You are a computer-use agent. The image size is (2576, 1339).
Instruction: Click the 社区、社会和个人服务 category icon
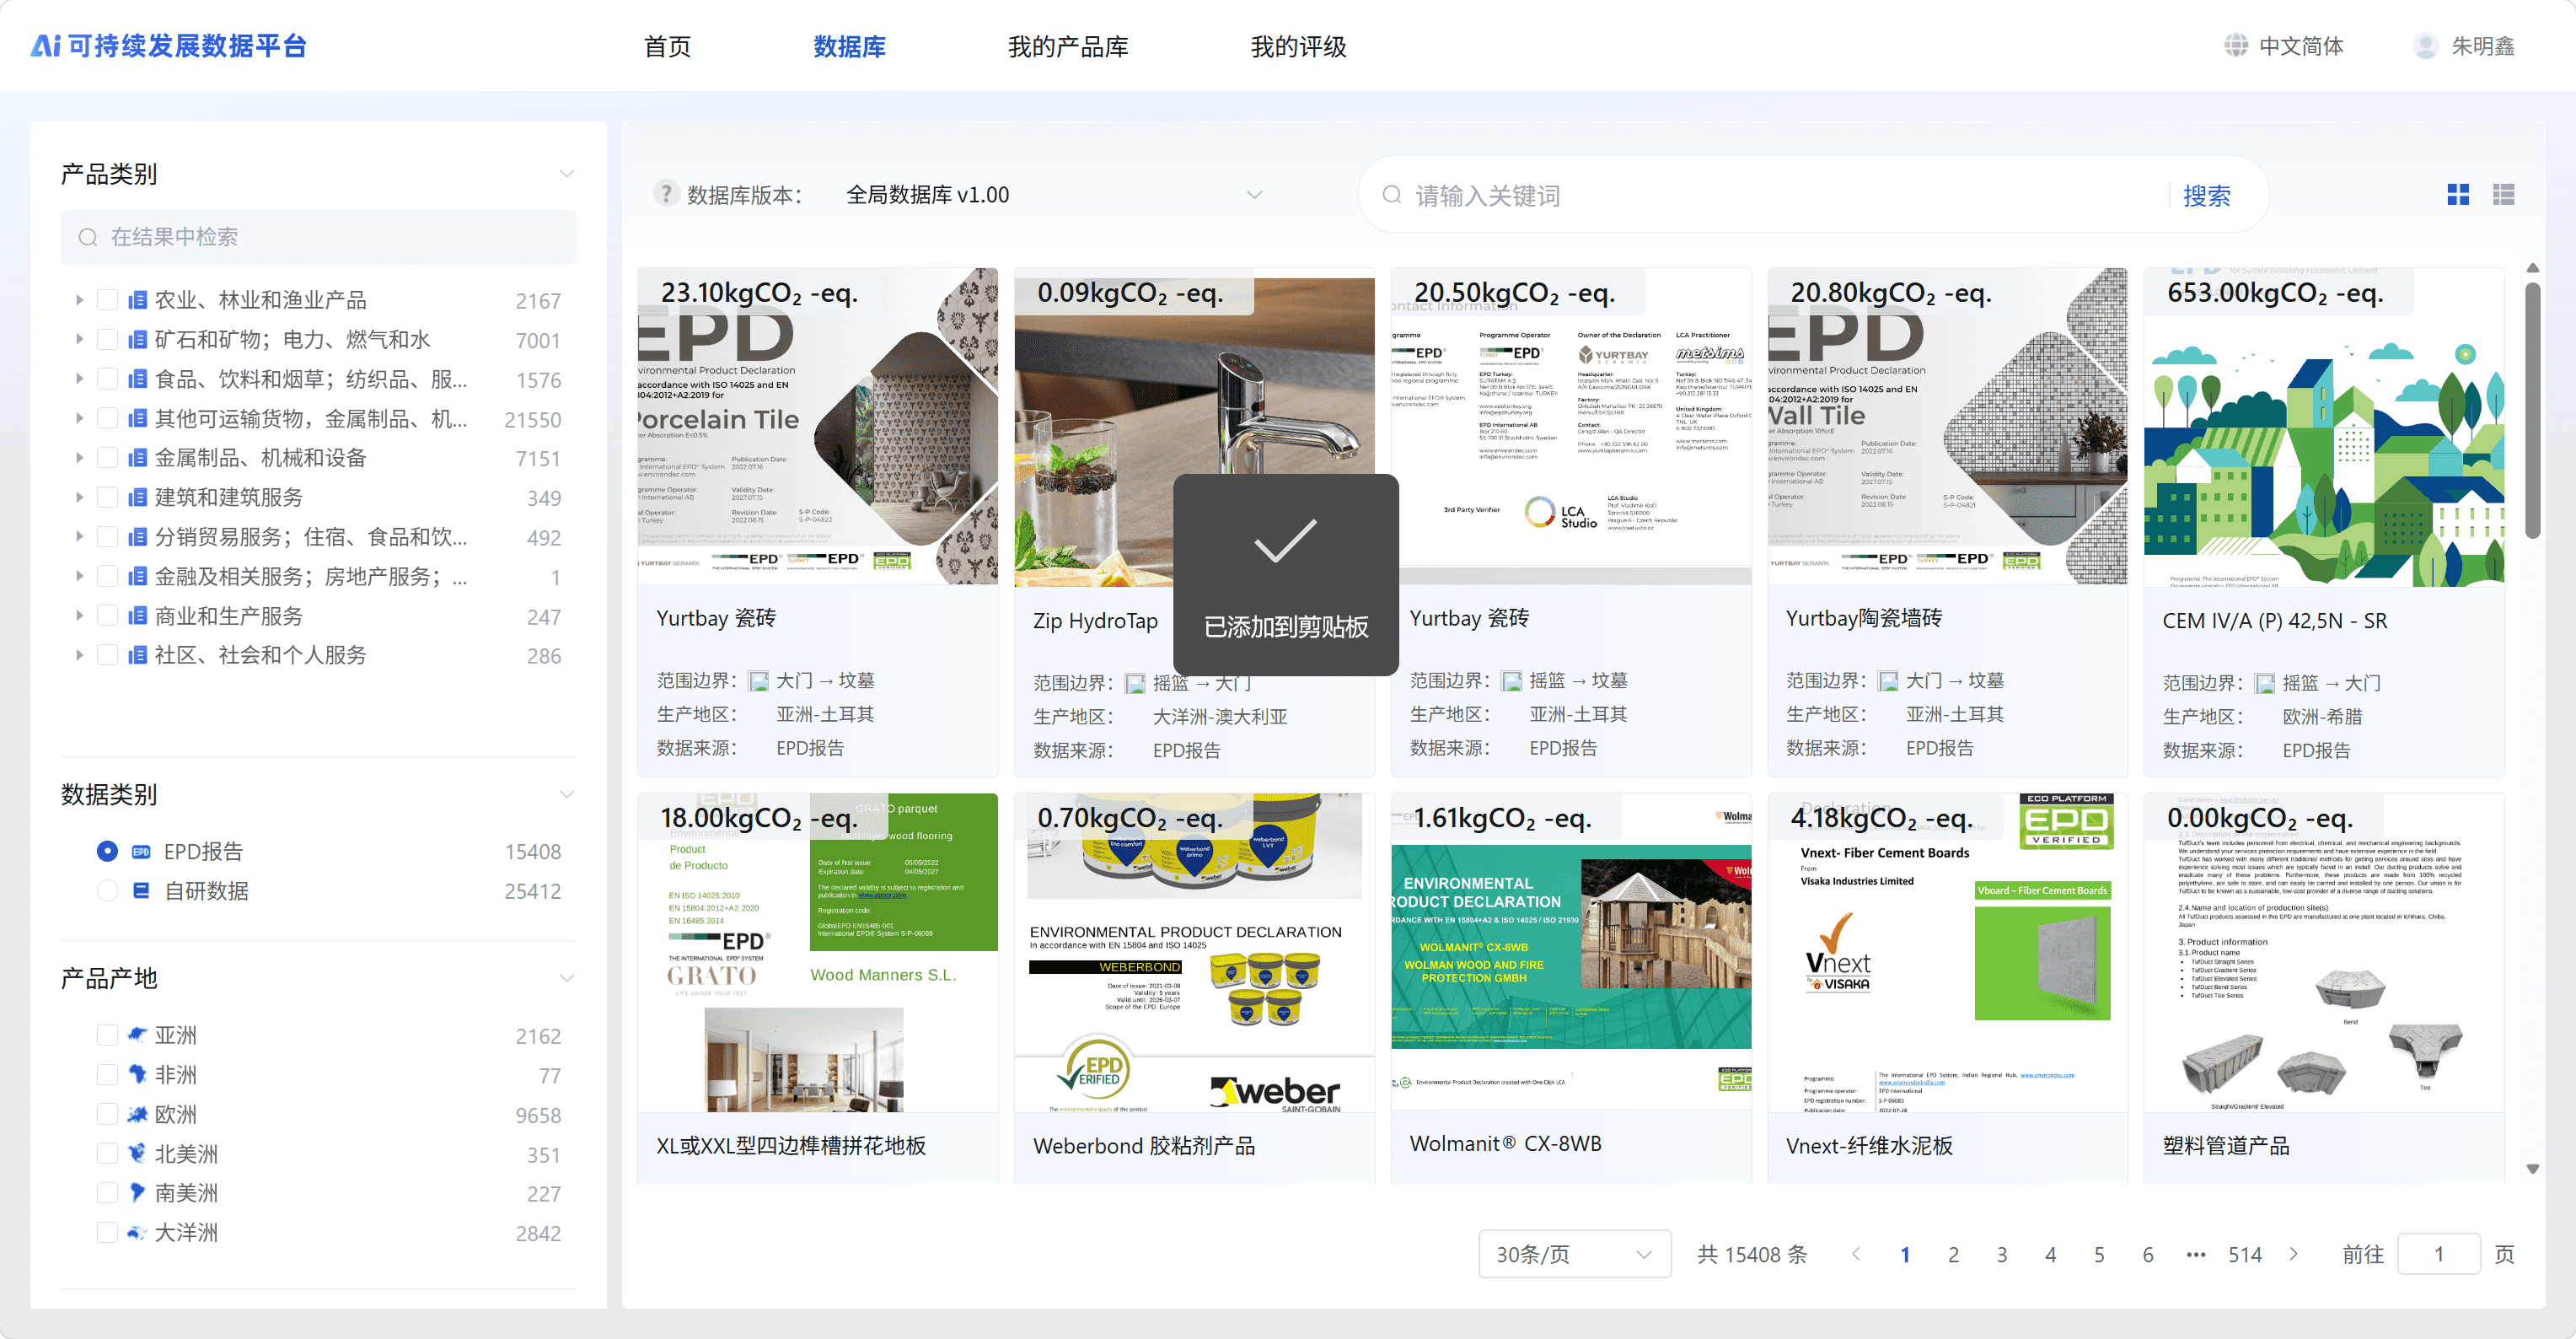(138, 655)
